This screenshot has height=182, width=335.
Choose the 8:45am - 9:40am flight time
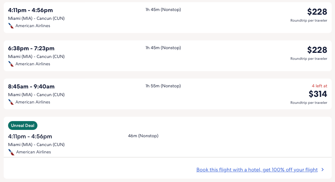point(31,87)
